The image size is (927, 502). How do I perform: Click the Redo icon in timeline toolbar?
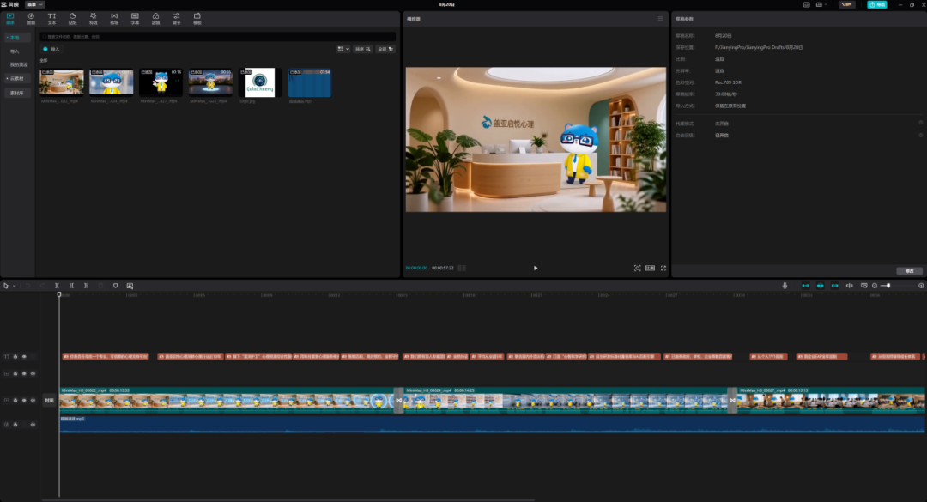(x=41, y=286)
